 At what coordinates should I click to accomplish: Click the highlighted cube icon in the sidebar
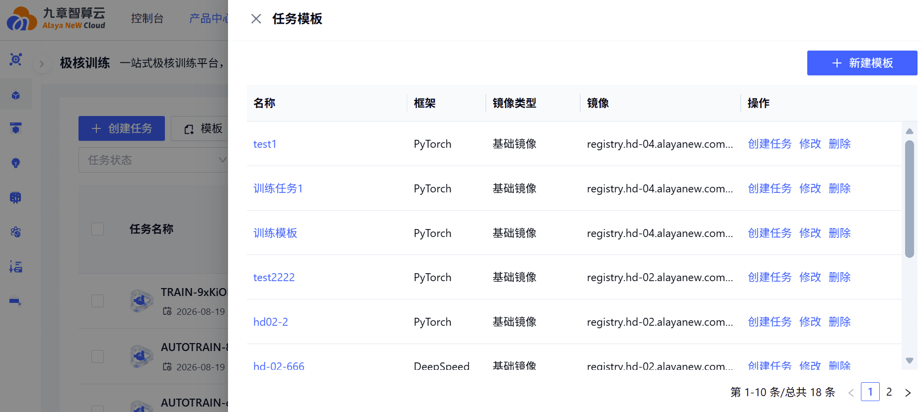coord(16,95)
